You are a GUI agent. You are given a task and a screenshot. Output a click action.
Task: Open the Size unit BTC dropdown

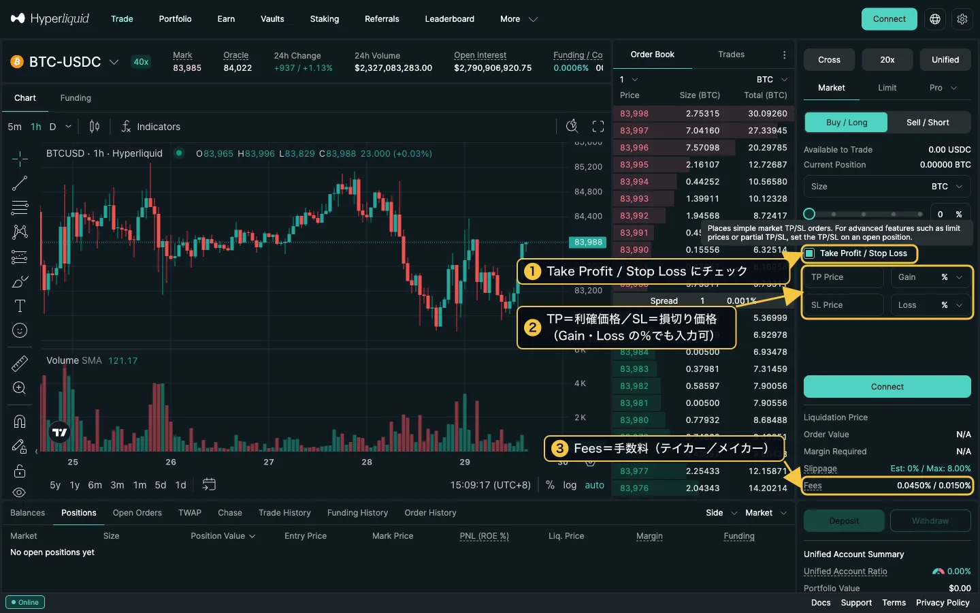[x=947, y=187]
